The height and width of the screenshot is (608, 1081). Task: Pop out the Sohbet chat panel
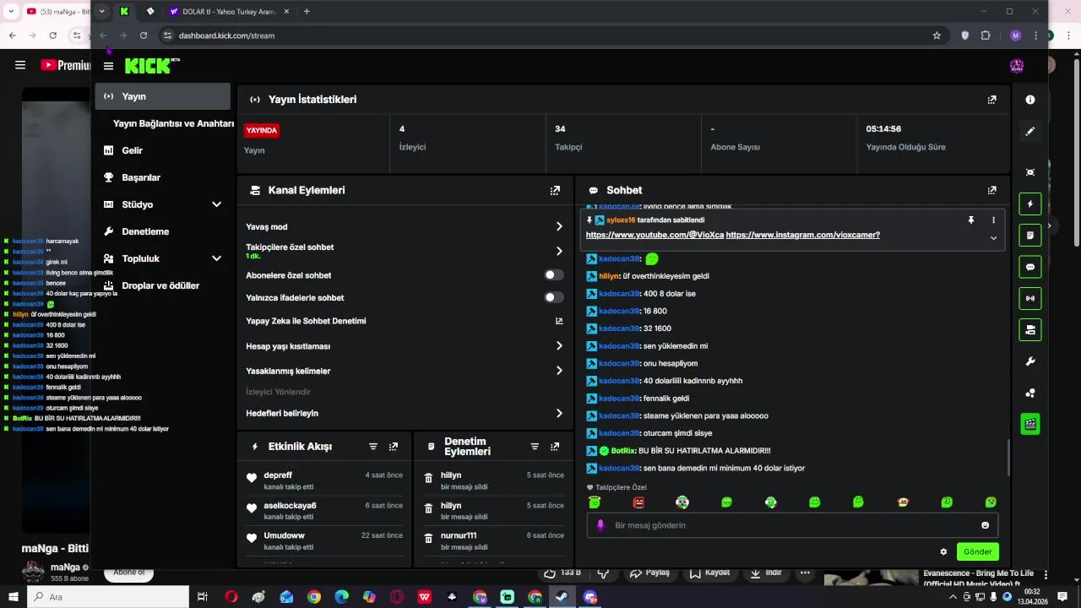point(992,191)
